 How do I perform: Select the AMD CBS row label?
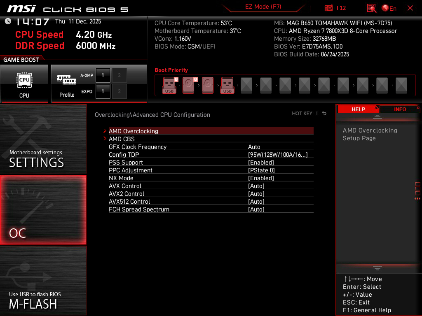pos(122,139)
